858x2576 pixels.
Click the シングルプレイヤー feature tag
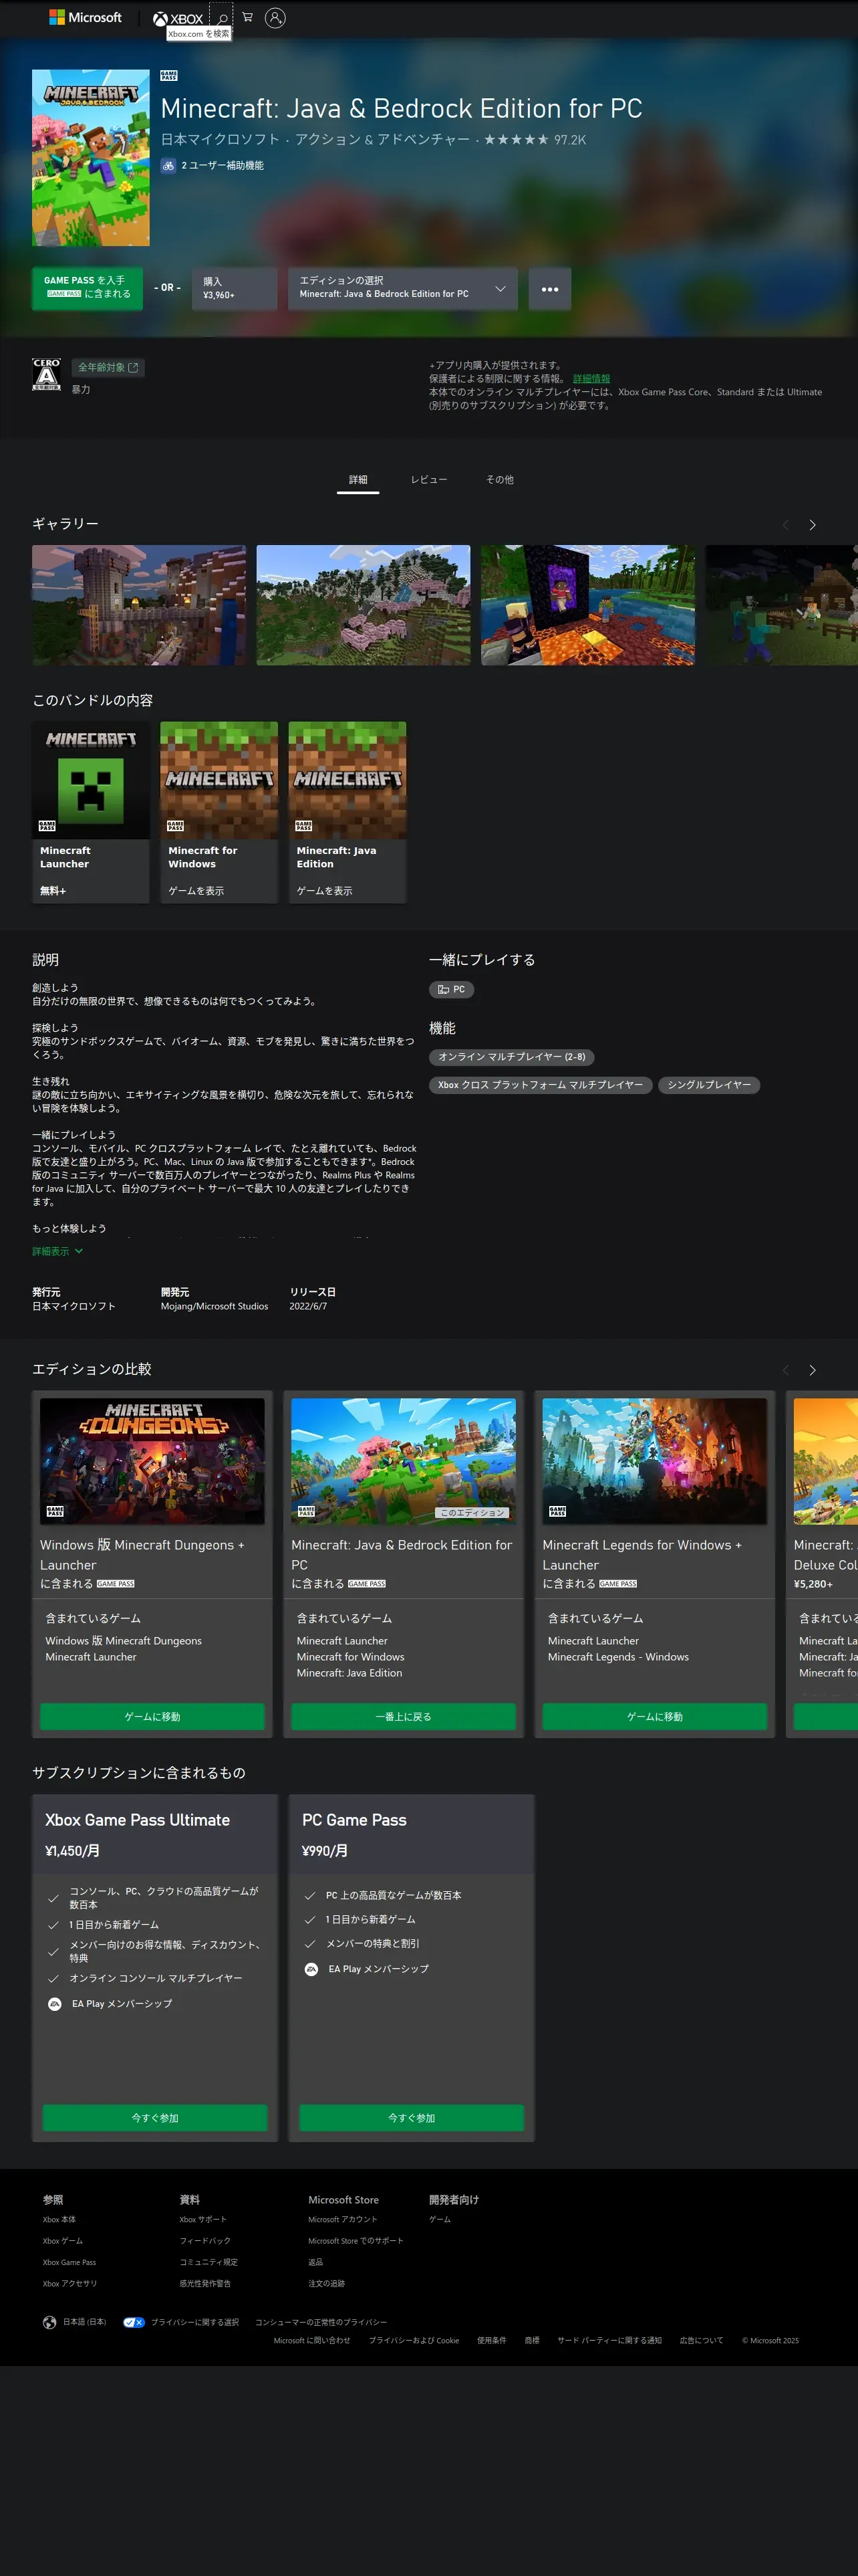pos(709,1085)
